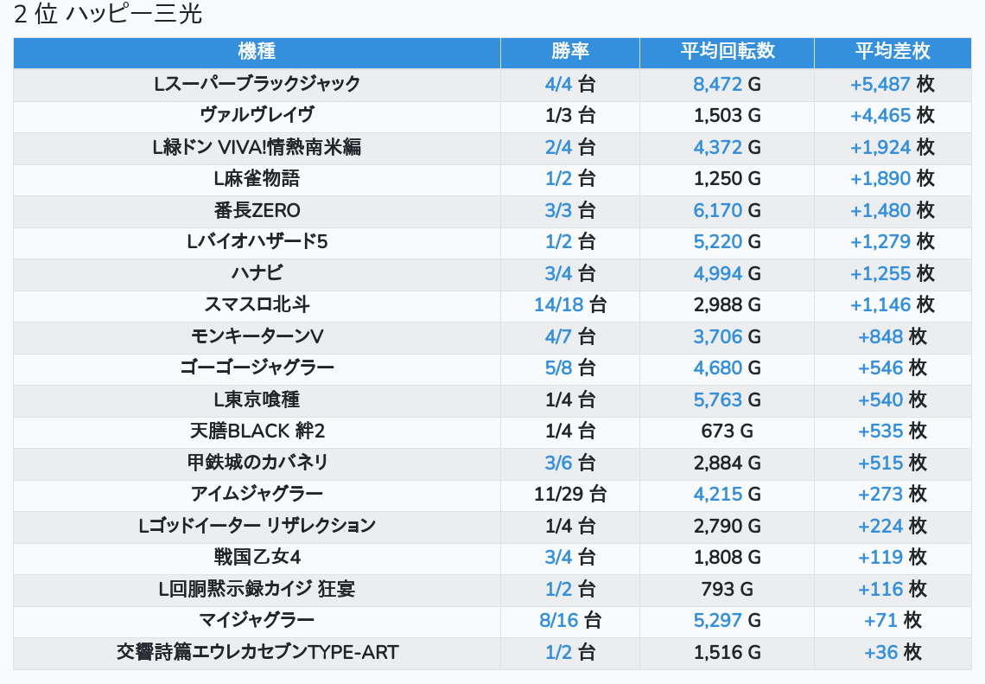Click the +5,487 枚 average difference value
This screenshot has height=684, width=985.
pyautogui.click(x=892, y=84)
